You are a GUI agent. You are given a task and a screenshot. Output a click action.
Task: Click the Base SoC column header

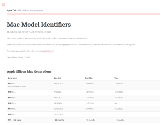[57, 78]
